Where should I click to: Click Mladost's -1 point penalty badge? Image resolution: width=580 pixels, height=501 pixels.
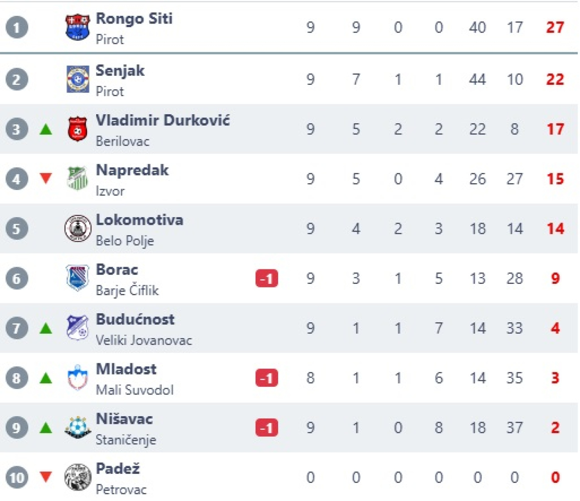(266, 378)
